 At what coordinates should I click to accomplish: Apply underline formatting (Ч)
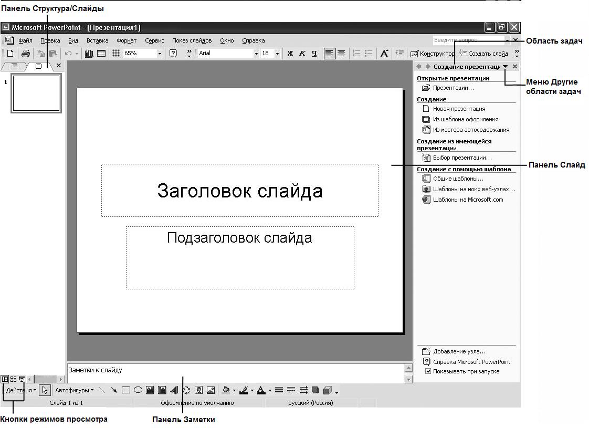(314, 54)
